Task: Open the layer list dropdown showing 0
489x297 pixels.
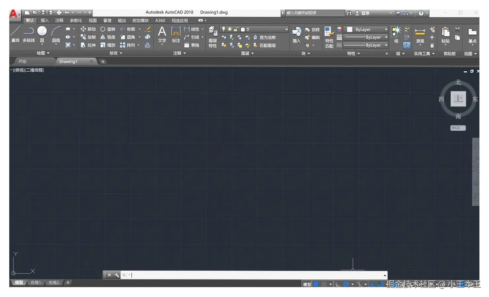Action: (x=254, y=29)
